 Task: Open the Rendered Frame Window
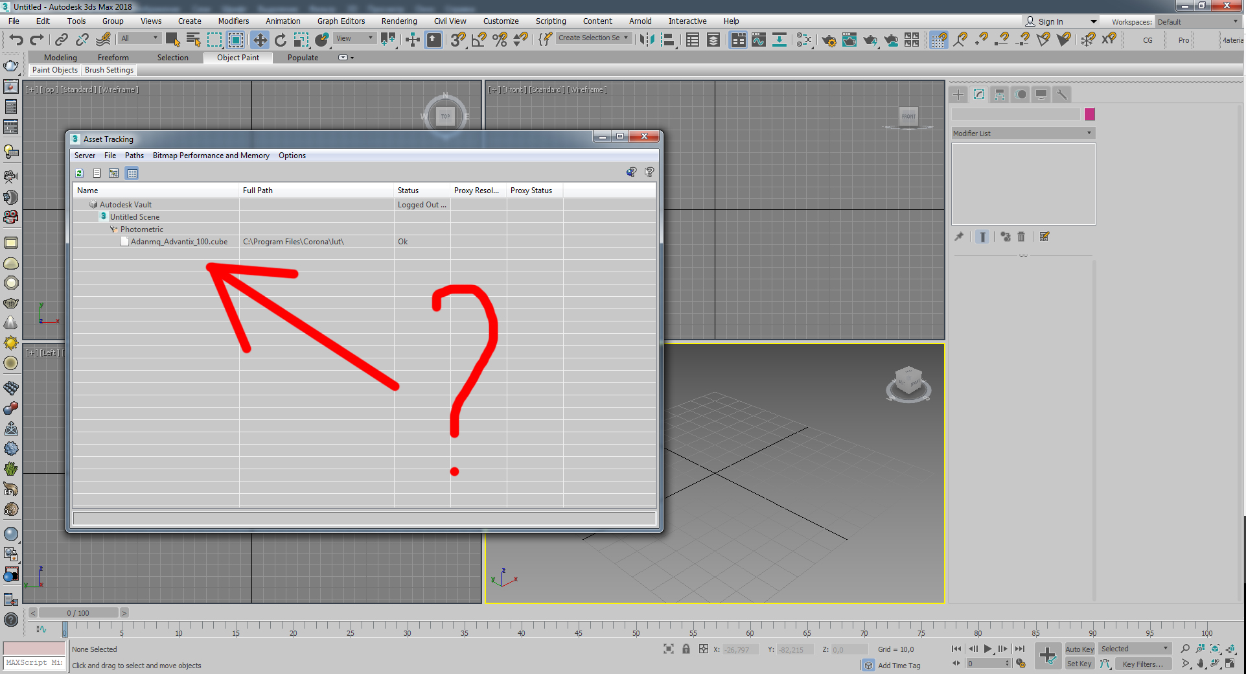point(849,40)
